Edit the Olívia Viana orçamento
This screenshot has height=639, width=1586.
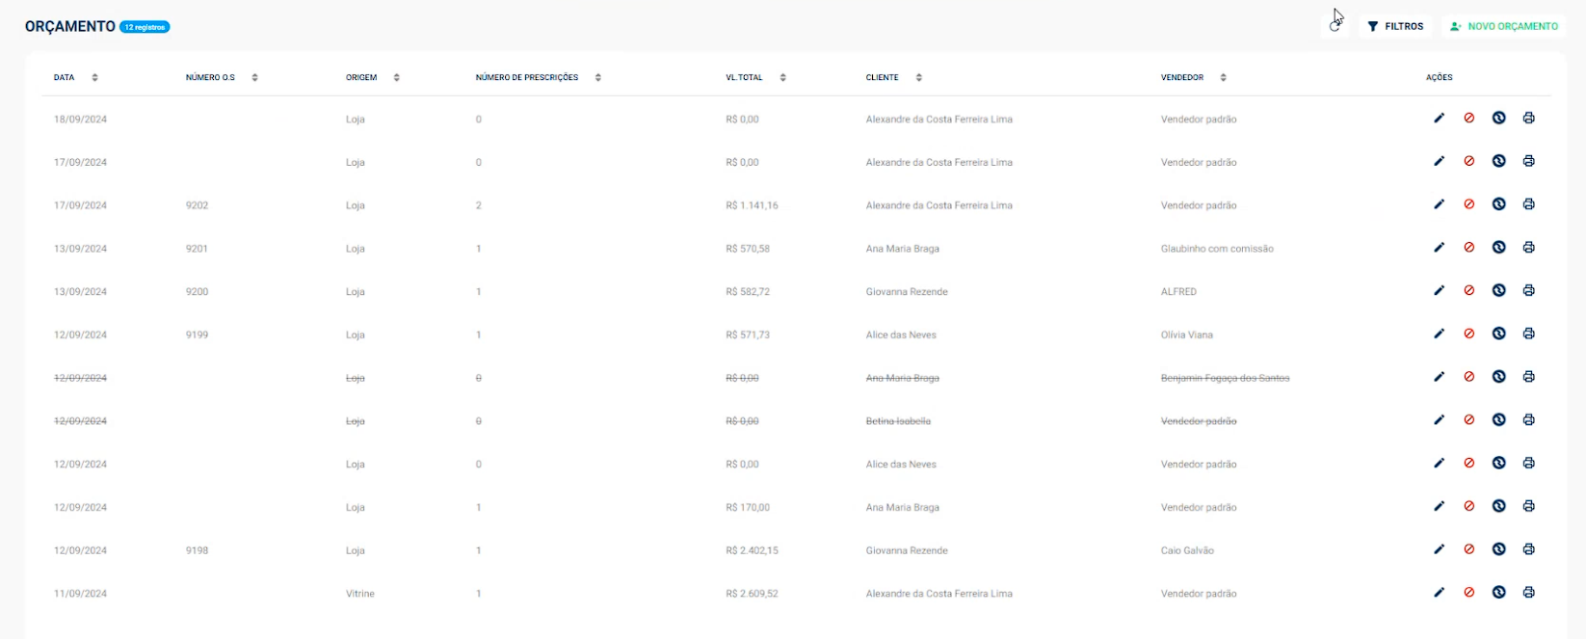[x=1439, y=333]
